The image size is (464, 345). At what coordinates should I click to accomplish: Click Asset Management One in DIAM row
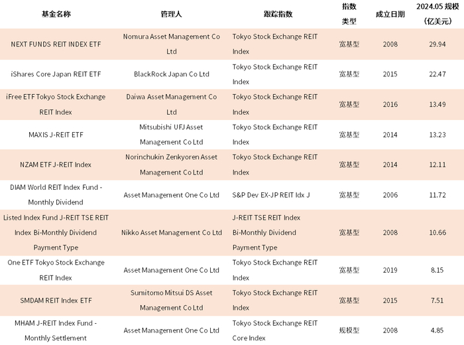[171, 195]
